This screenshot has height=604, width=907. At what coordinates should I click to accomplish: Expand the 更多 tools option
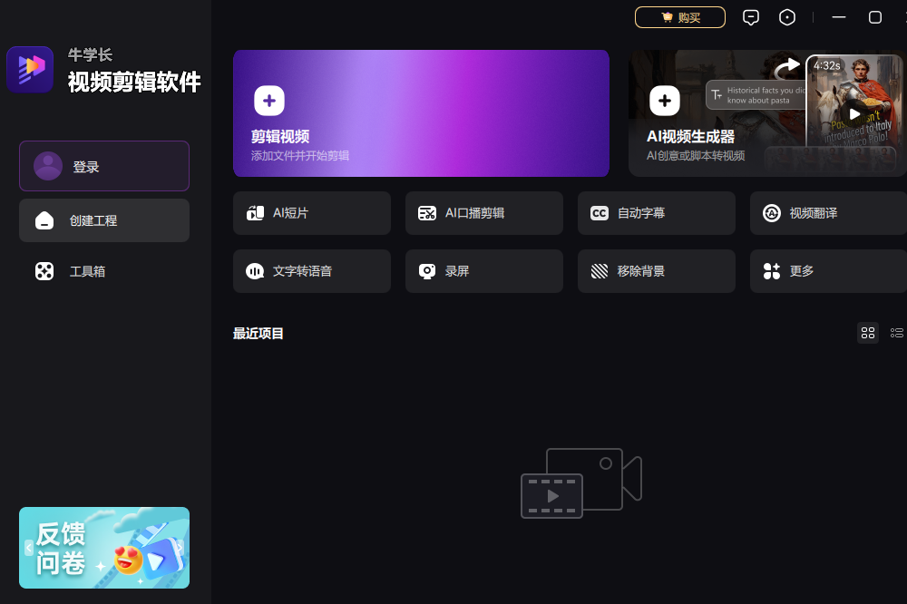pyautogui.click(x=827, y=271)
